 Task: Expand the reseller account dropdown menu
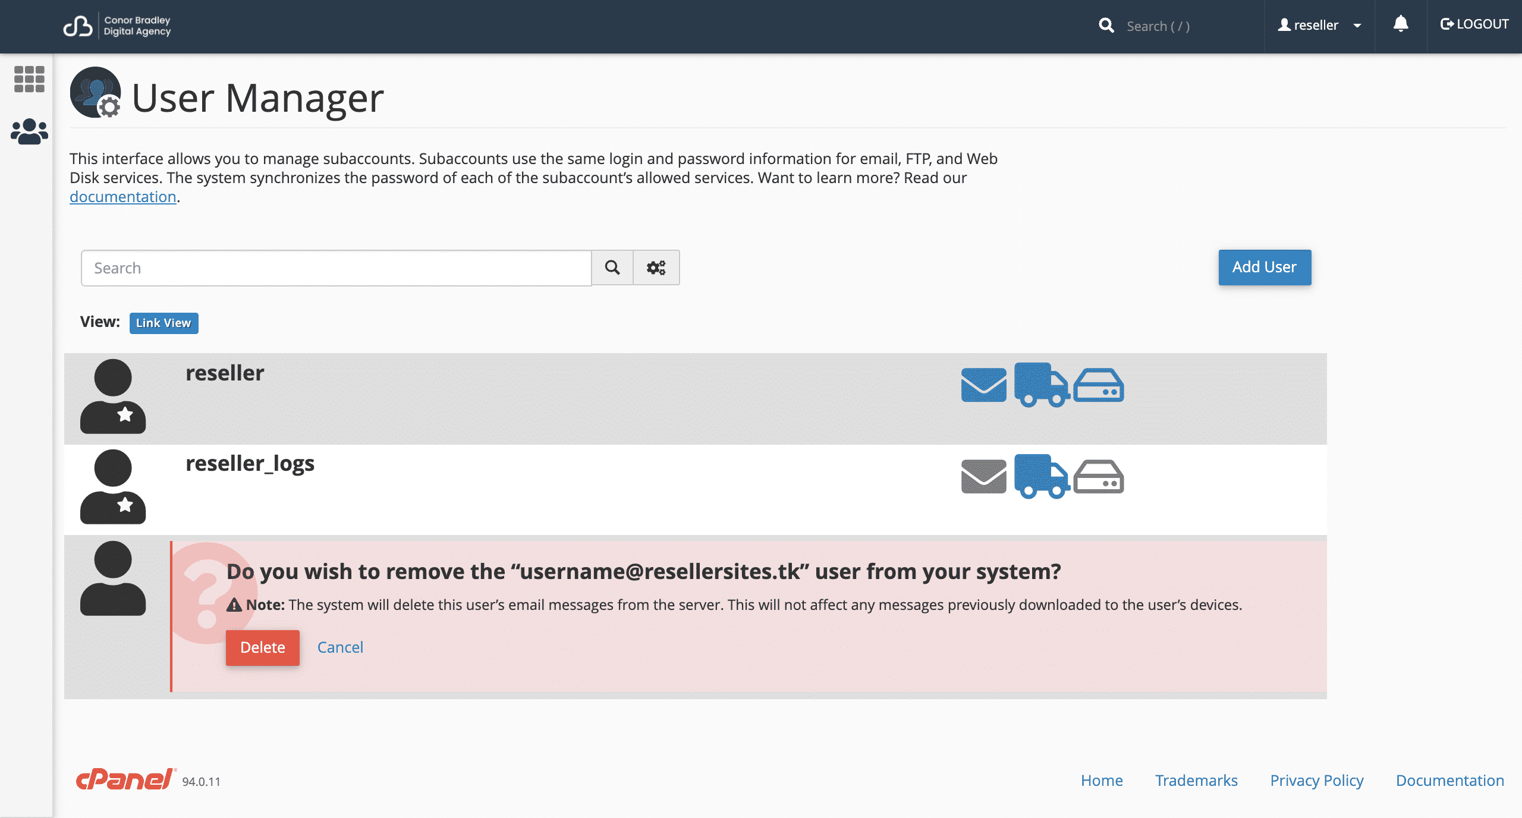click(x=1319, y=26)
